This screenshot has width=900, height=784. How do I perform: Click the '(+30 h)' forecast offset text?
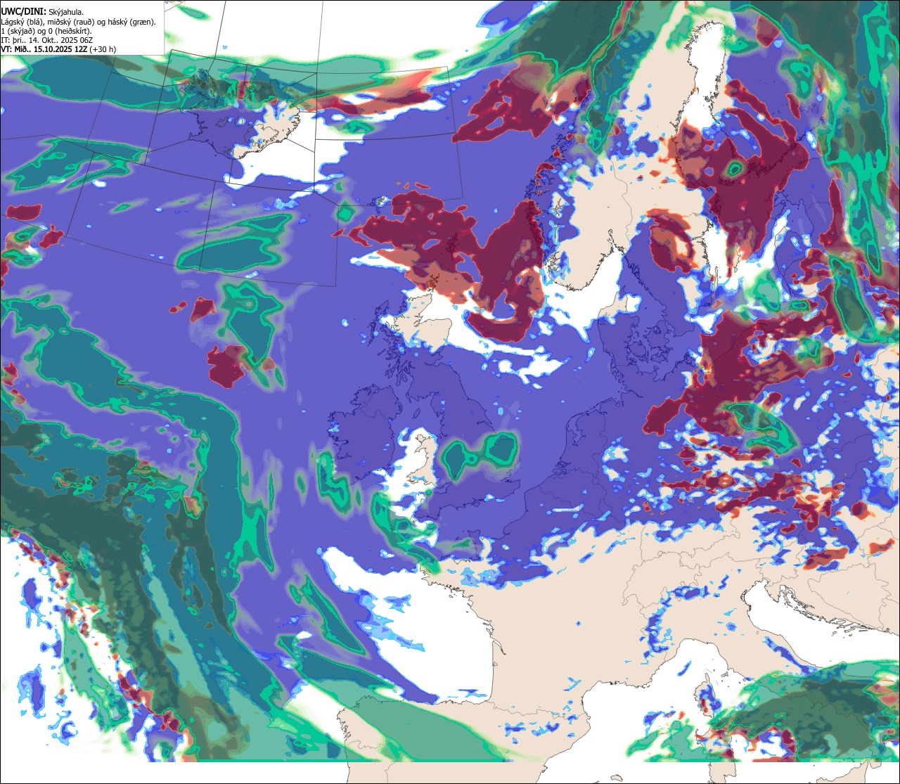103,50
